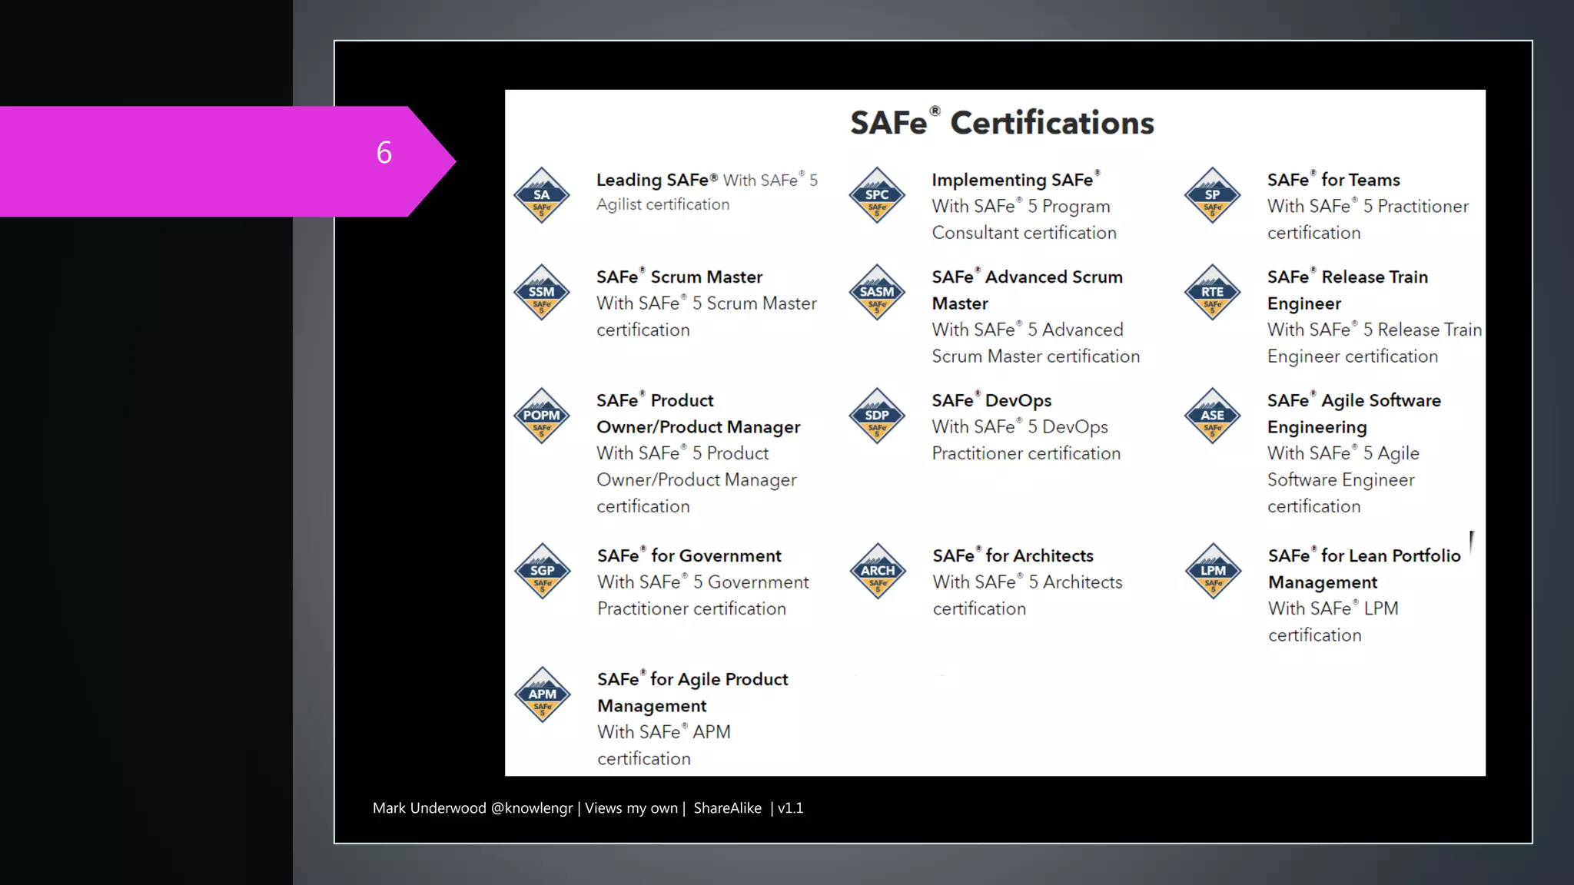Click the LPM Lean Portfolio badge
Image resolution: width=1574 pixels, height=885 pixels.
click(1213, 572)
